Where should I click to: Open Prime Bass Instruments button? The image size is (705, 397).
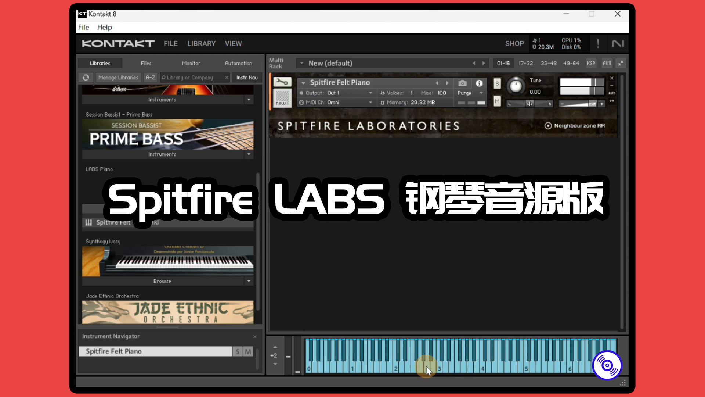click(162, 154)
